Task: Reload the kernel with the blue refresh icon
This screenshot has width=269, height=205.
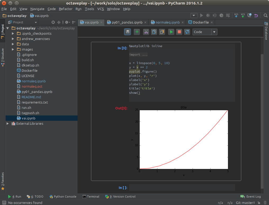Action: (187, 32)
